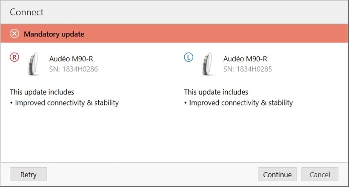The width and height of the screenshot is (349, 187).
Task: Click the error X icon in the banner
Action: click(14, 34)
